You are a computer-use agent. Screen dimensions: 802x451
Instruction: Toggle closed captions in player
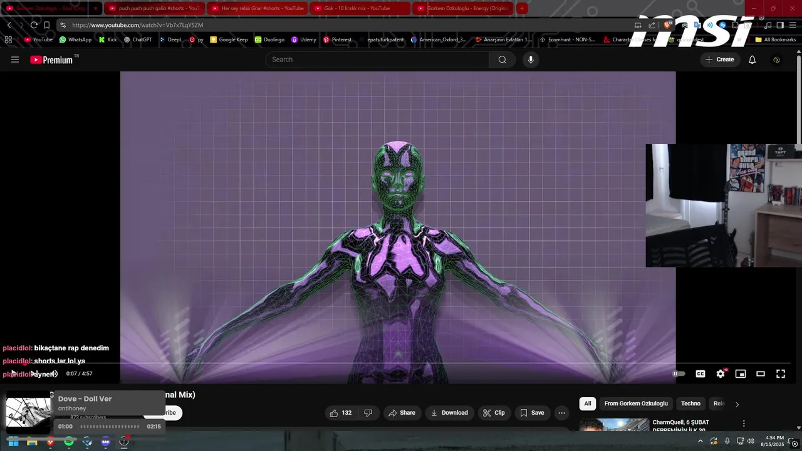[700, 374]
